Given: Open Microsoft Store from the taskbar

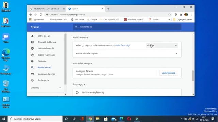Looking at the screenshot, I should tap(106, 119).
